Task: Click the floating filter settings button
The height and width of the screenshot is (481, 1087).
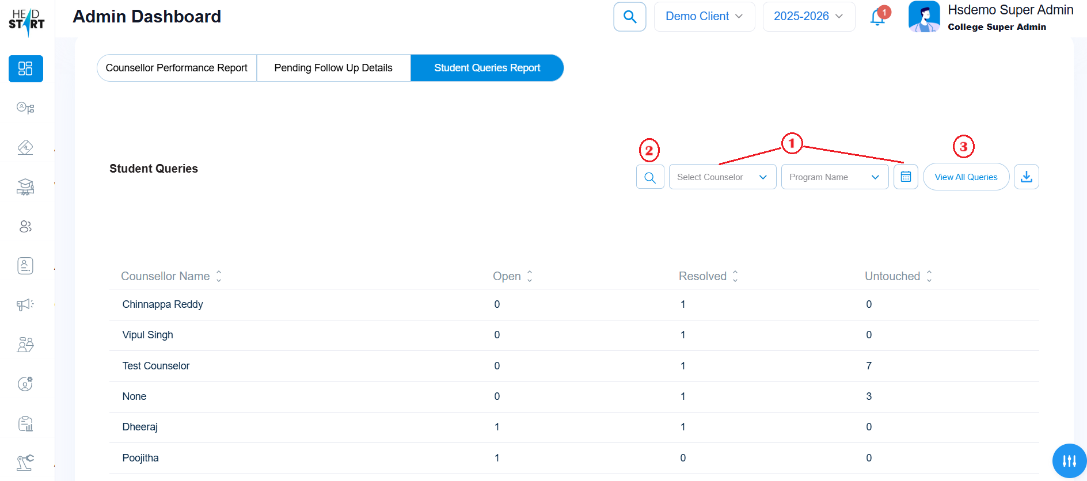Action: [1069, 461]
